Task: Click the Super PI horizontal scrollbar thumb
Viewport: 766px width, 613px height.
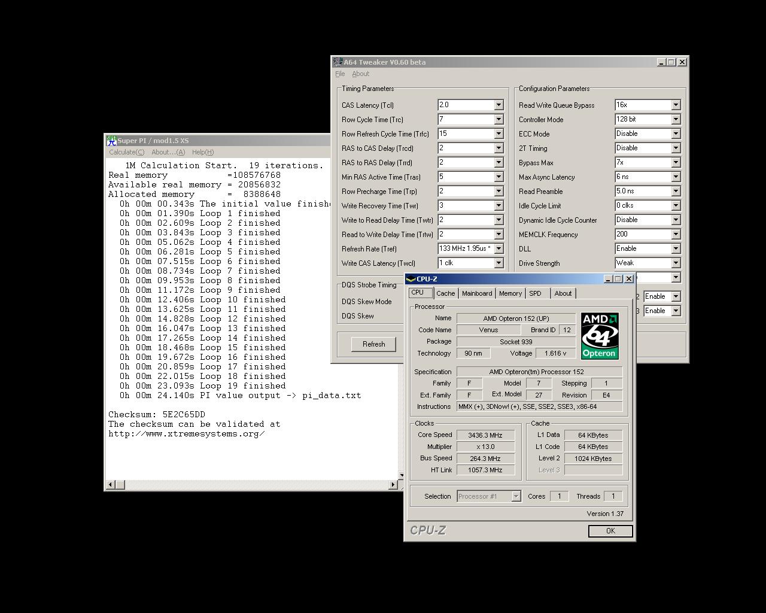Action: [120, 484]
